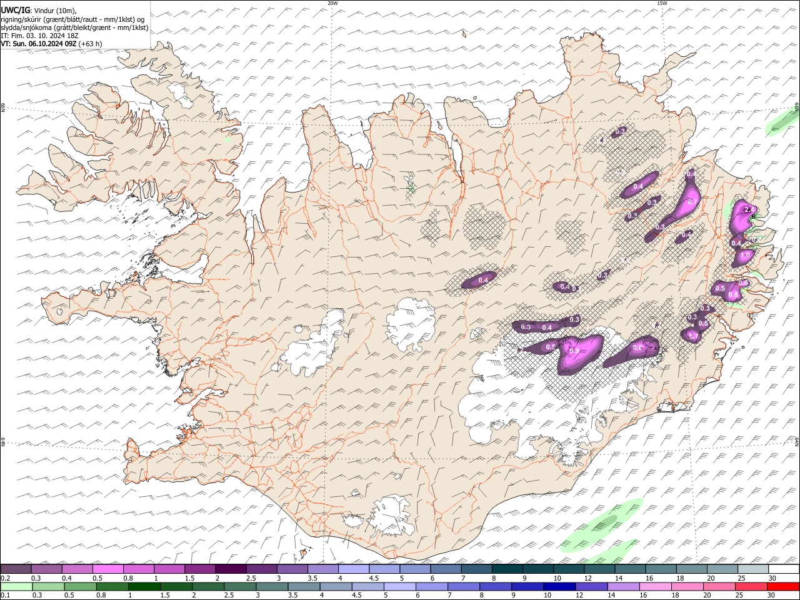Screen dimensions: 800x600
Task: Click the '0.2' number under the top legend row
Action: [5, 578]
